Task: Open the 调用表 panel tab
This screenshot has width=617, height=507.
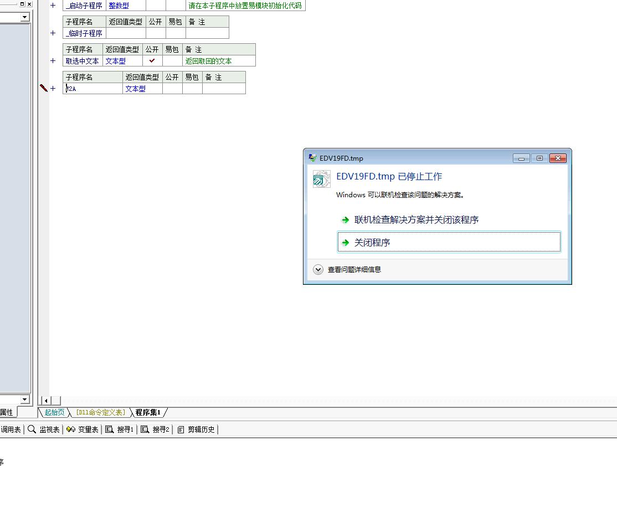Action: point(11,429)
